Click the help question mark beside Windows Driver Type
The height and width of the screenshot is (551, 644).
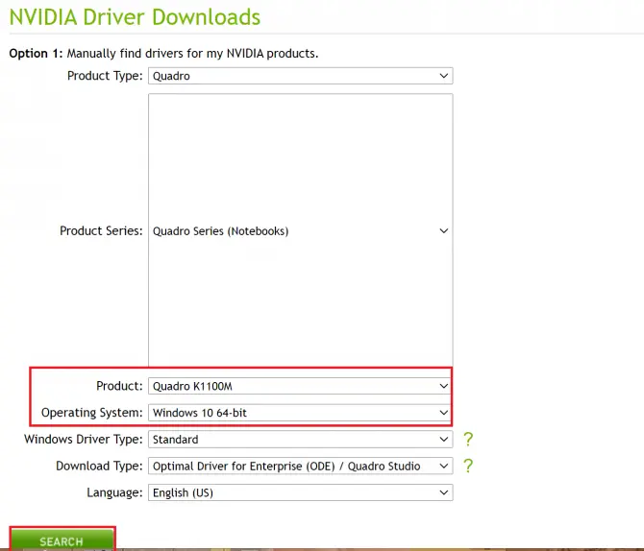pyautogui.click(x=468, y=440)
